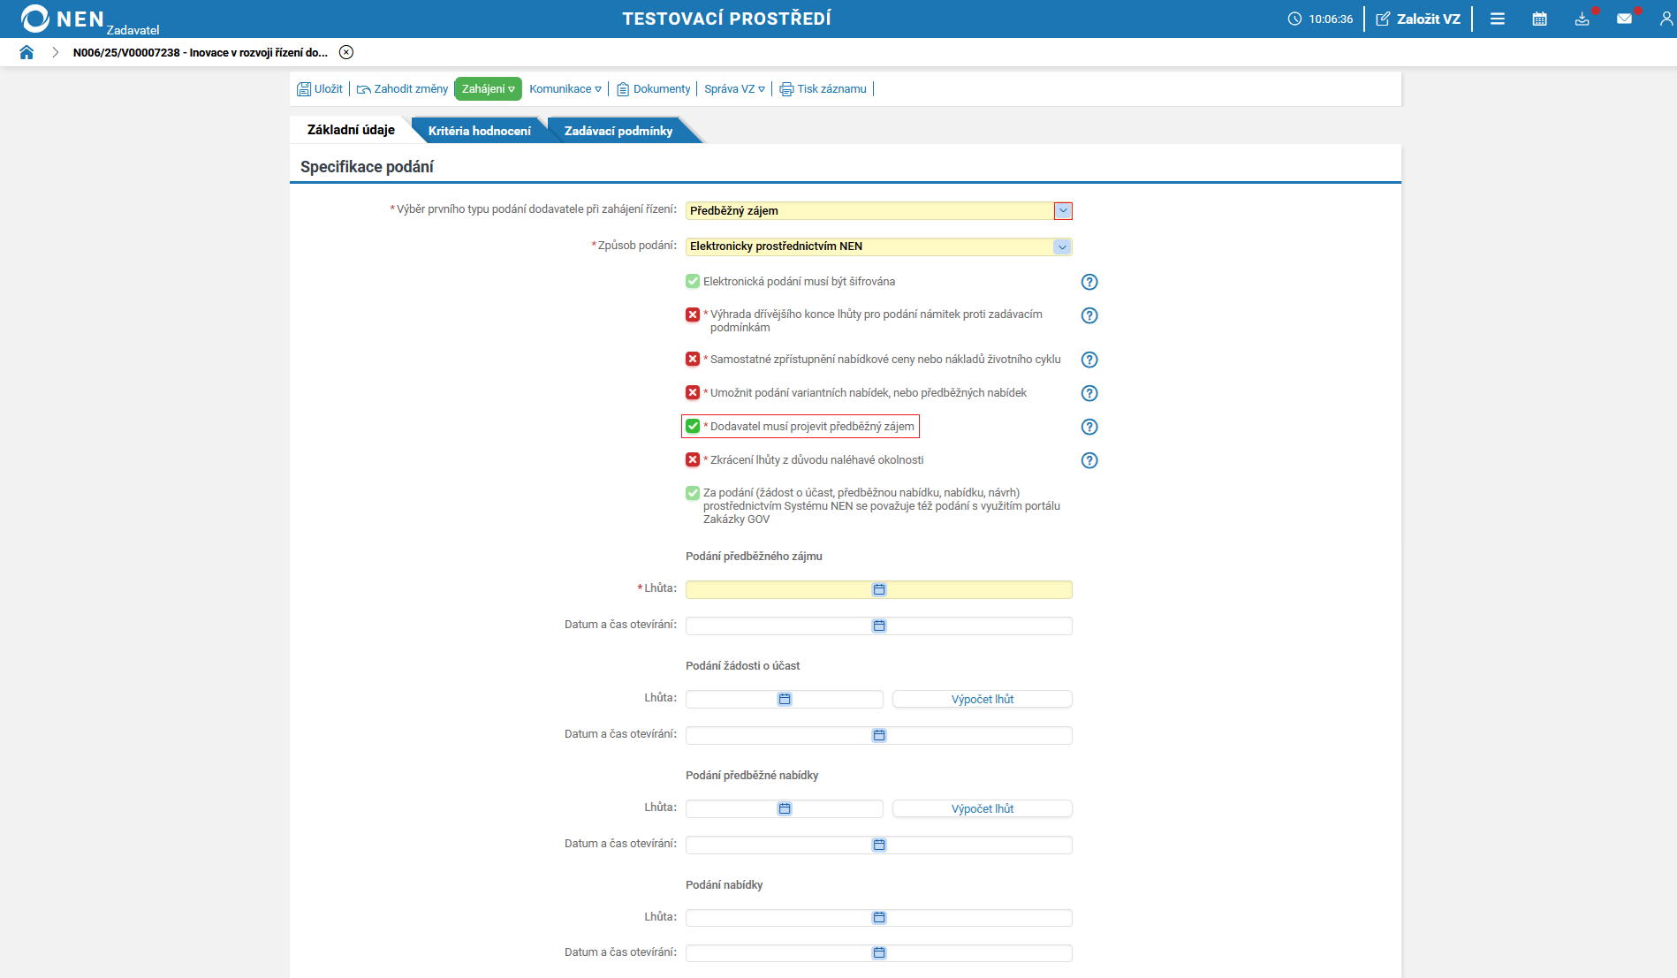This screenshot has width=1677, height=978.
Task: Toggle Za podání prostřednictvím Systému NEN checkbox
Action: (x=693, y=493)
